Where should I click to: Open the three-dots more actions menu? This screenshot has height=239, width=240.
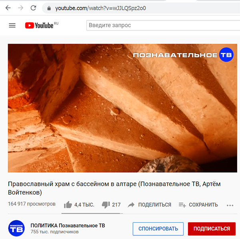coord(230,205)
